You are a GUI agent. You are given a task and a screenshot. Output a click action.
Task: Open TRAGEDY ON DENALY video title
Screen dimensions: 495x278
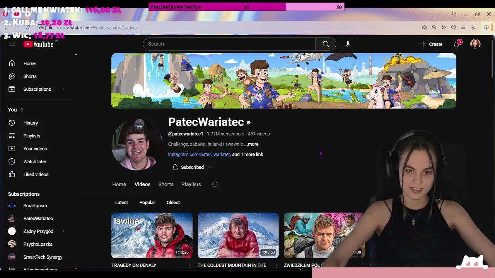tap(134, 266)
